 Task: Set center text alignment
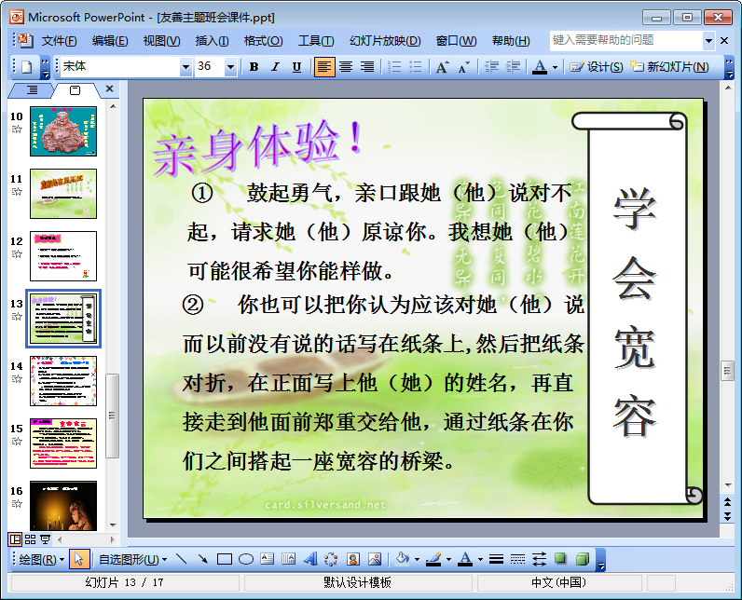[x=346, y=67]
